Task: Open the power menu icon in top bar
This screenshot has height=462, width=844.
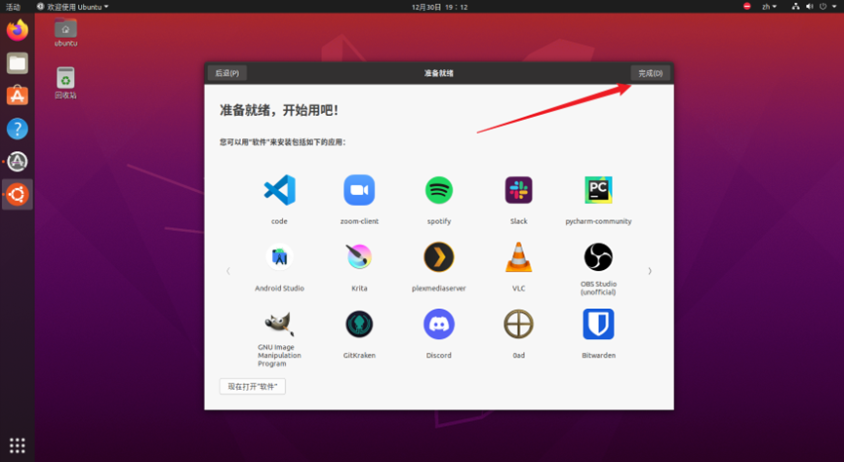Action: tap(823, 7)
